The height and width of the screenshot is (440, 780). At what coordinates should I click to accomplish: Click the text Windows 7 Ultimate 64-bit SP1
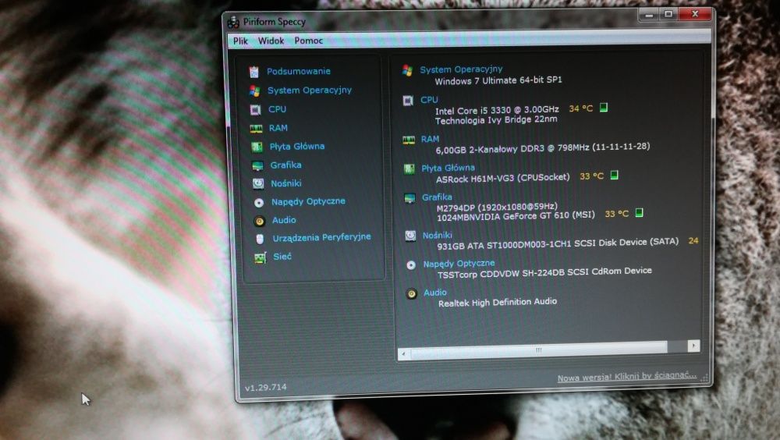(498, 80)
